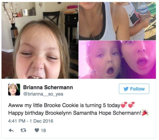159x140 pixels.
Task: Open the pink-filtered selfie photo
Action: tap(117, 60)
